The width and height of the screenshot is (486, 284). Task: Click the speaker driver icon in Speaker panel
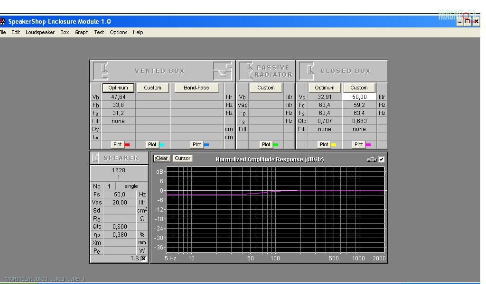click(96, 158)
